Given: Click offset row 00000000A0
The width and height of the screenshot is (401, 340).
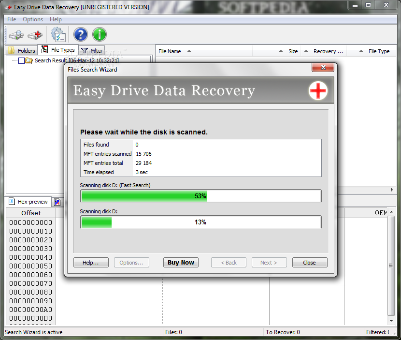Looking at the screenshot, I should tap(31, 310).
